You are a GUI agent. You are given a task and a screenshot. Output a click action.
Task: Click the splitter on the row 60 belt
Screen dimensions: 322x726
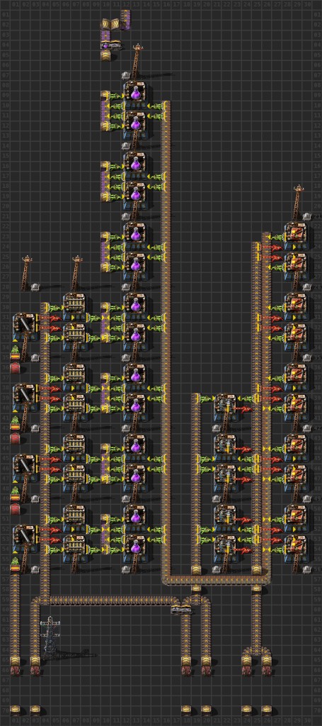coord(182,610)
